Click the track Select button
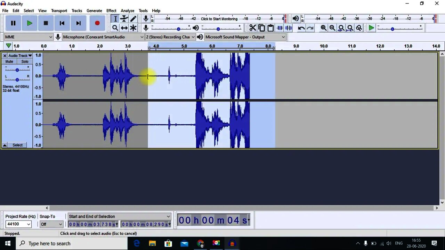445x250 pixels. pyautogui.click(x=17, y=145)
